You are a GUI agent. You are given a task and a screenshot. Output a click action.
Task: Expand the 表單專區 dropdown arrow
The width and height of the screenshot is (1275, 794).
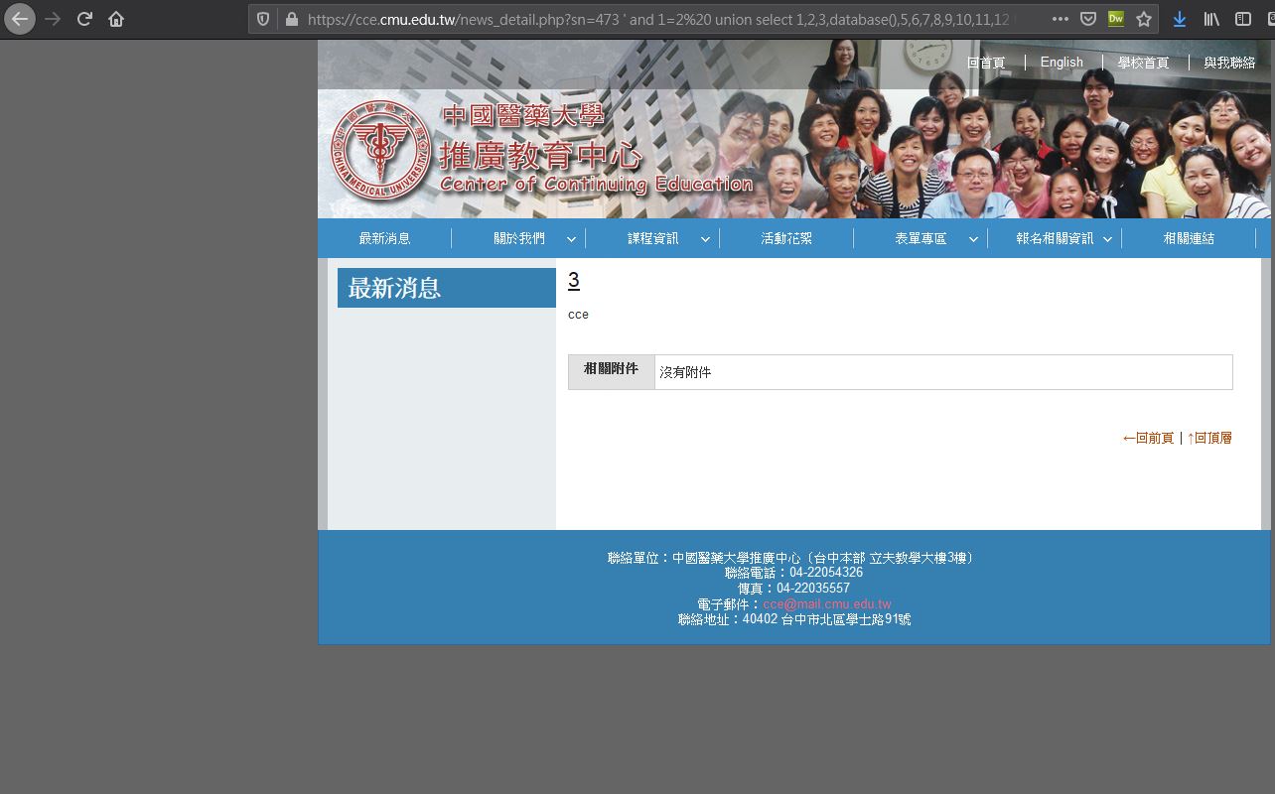[973, 239]
